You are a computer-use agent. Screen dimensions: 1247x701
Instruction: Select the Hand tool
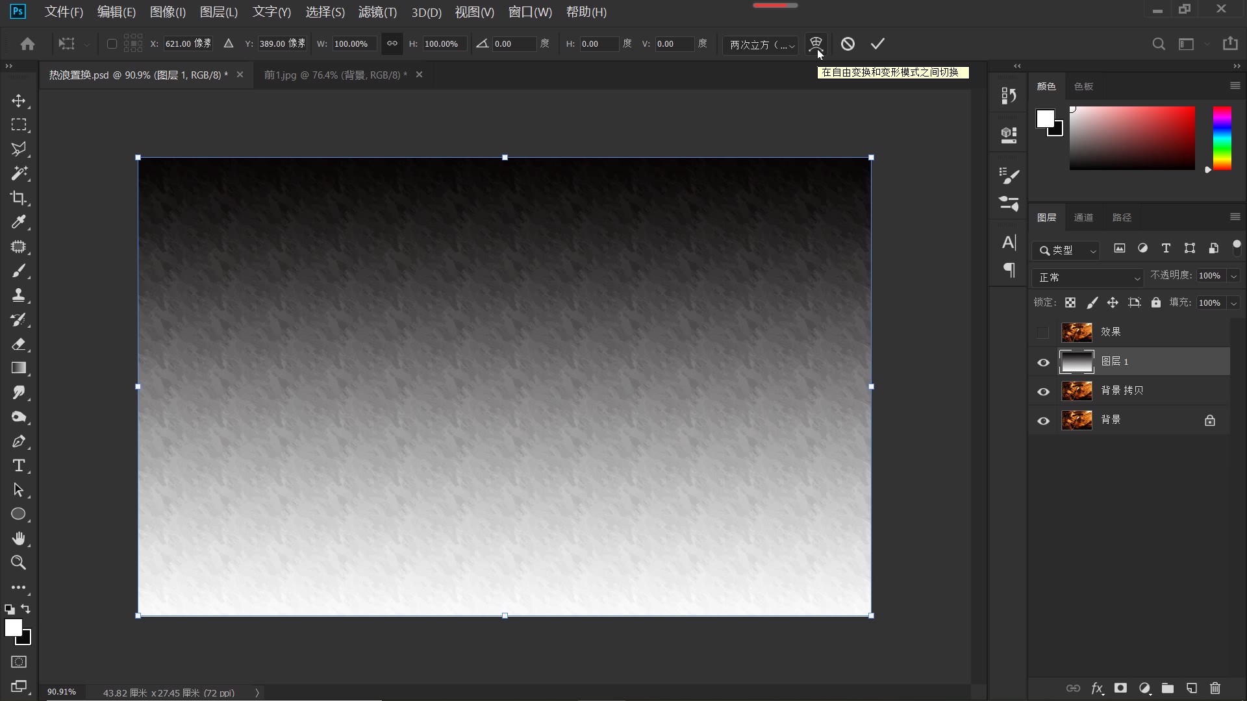point(19,539)
